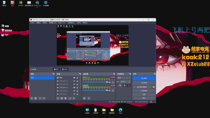Pop out the 混音器 mixer dock

coord(114,74)
